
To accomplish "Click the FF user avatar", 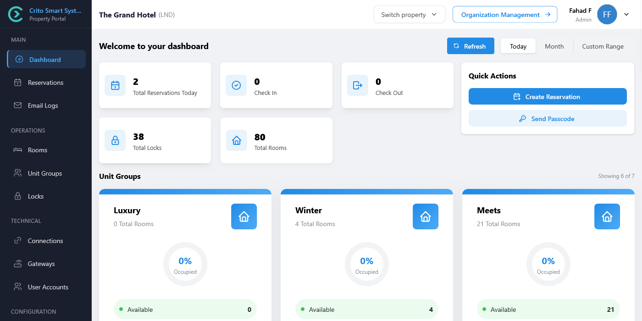I will pos(607,15).
